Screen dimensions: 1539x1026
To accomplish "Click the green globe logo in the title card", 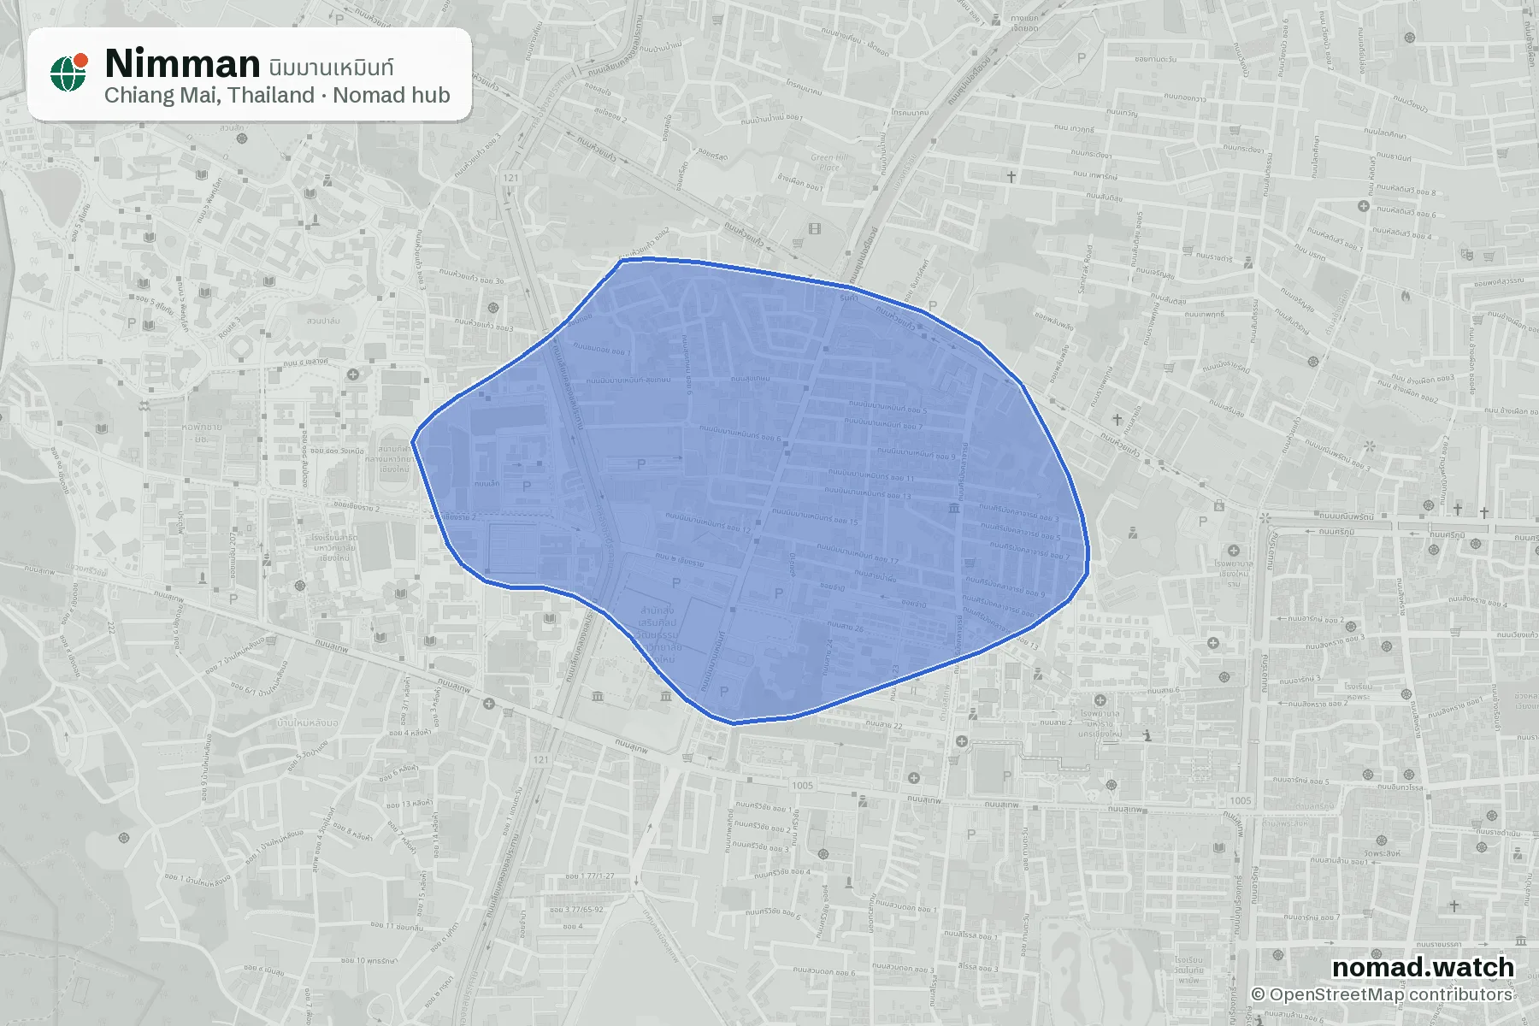I will [68, 73].
